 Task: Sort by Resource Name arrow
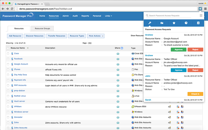pyautogui.click(x=28, y=48)
